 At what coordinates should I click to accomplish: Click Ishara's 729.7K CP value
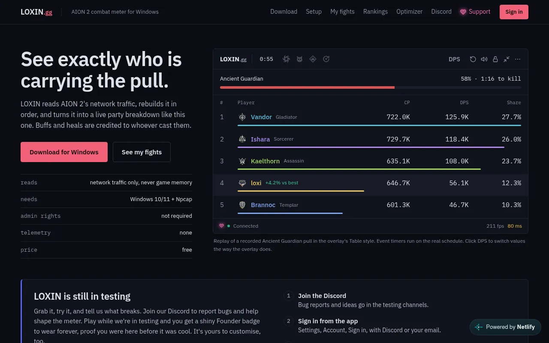click(398, 139)
